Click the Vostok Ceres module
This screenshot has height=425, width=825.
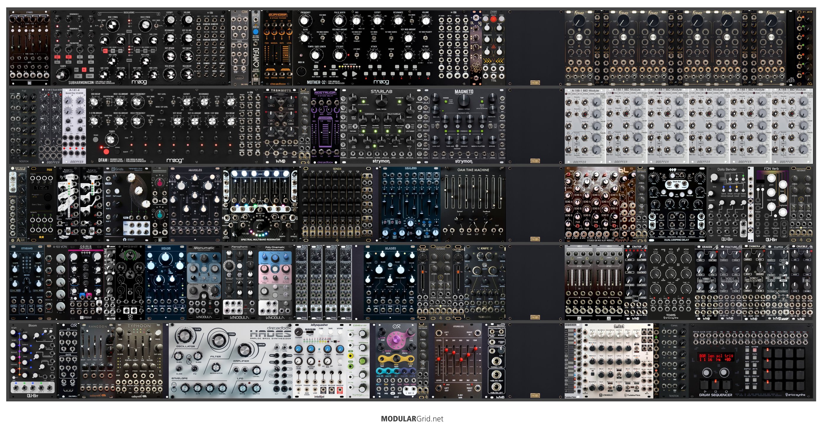point(674,360)
